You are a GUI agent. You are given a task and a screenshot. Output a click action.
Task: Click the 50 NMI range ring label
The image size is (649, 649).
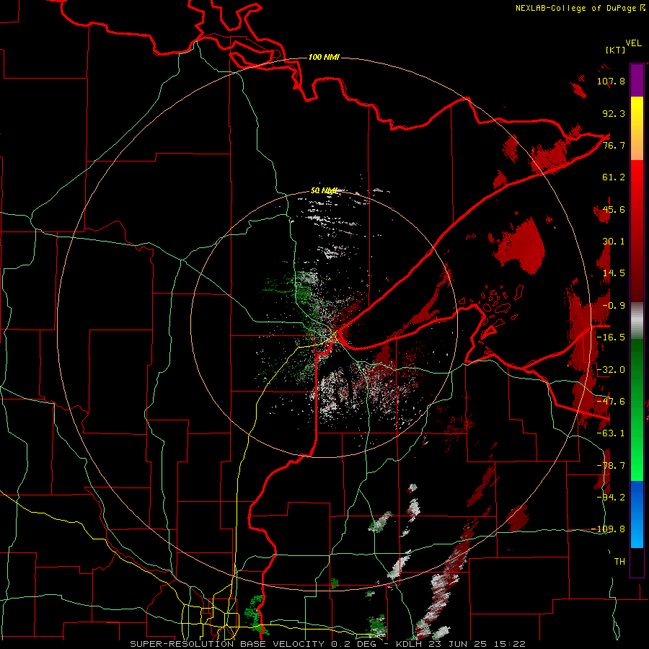point(324,191)
